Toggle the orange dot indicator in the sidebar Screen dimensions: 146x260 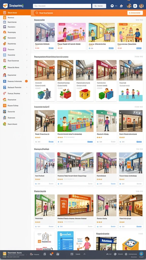tap(26, 81)
